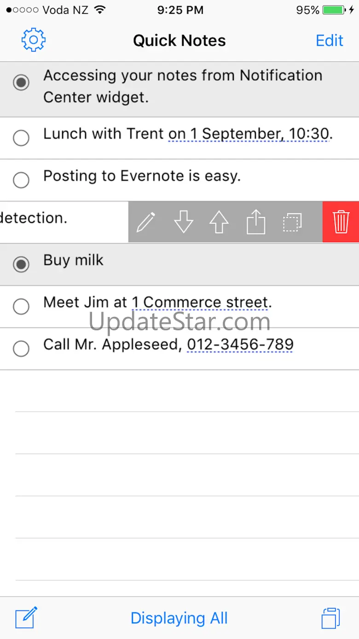
Task: Share the note using share icon
Action: pyautogui.click(x=256, y=222)
